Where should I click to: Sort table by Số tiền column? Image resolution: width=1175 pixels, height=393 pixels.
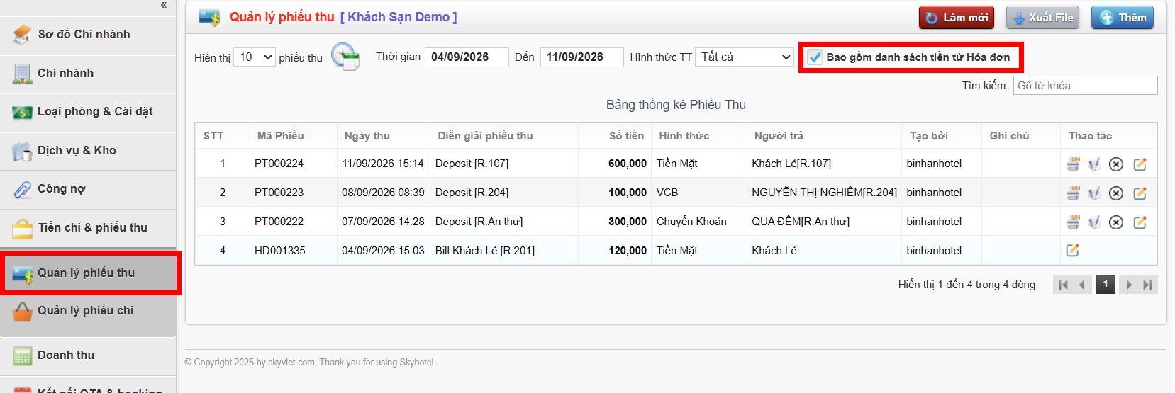click(x=626, y=136)
